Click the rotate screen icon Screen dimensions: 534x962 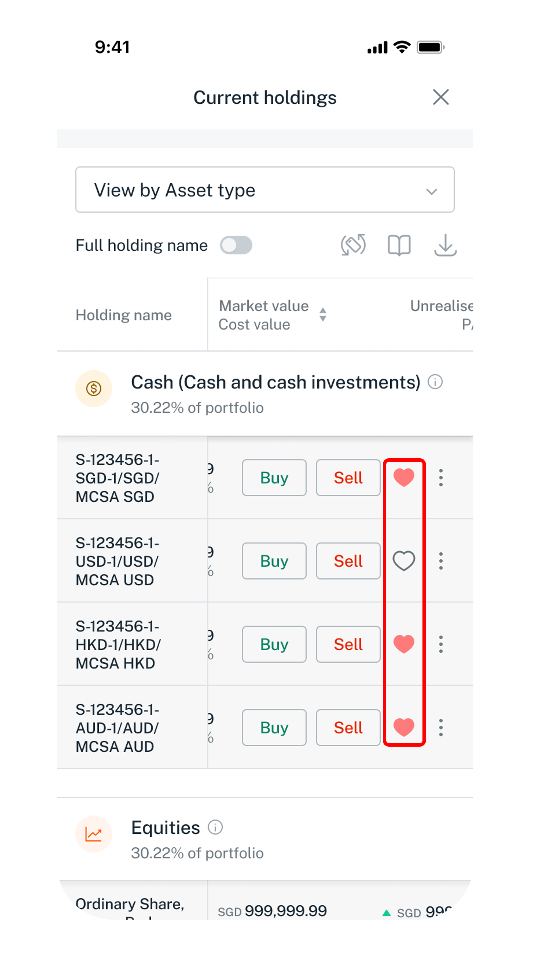click(x=353, y=245)
